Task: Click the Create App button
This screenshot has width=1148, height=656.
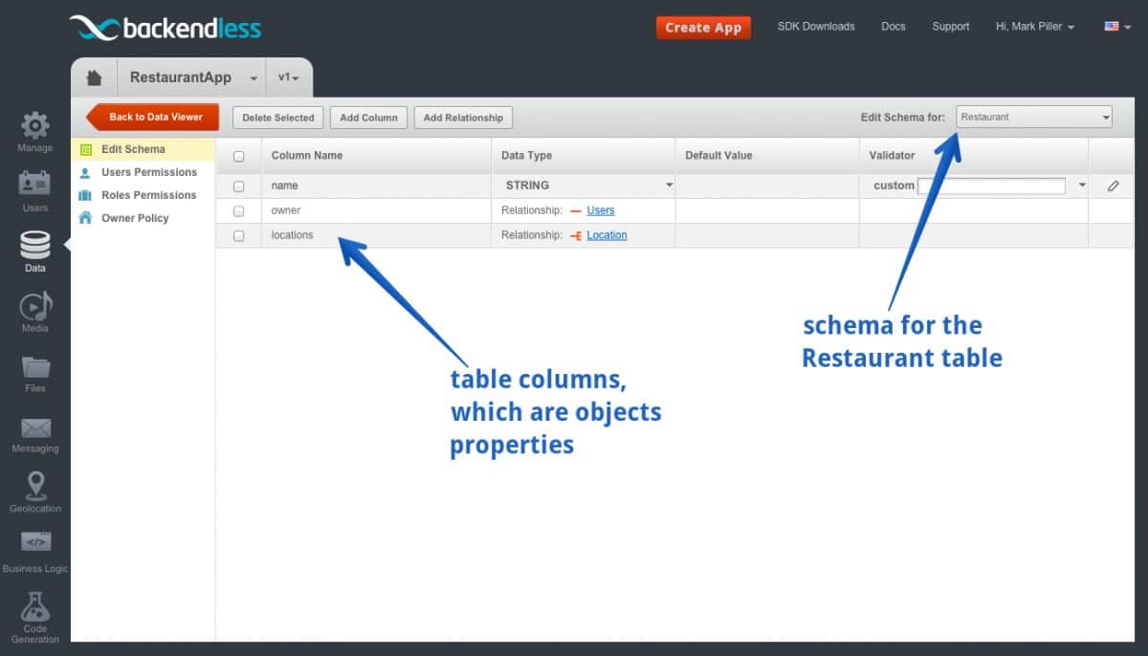Action: (703, 28)
